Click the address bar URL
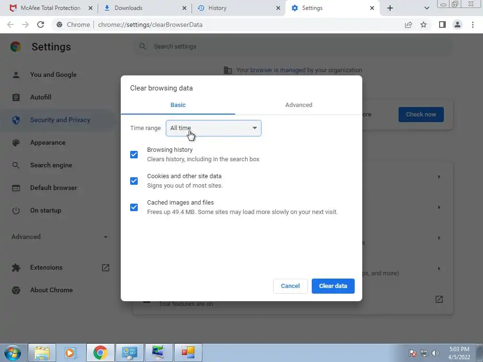483x362 pixels. (150, 25)
